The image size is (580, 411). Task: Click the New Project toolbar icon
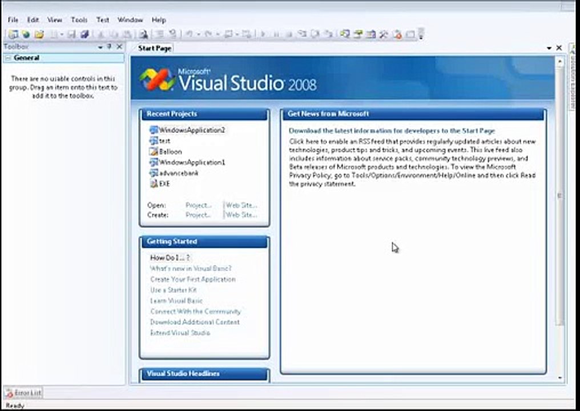pos(13,34)
